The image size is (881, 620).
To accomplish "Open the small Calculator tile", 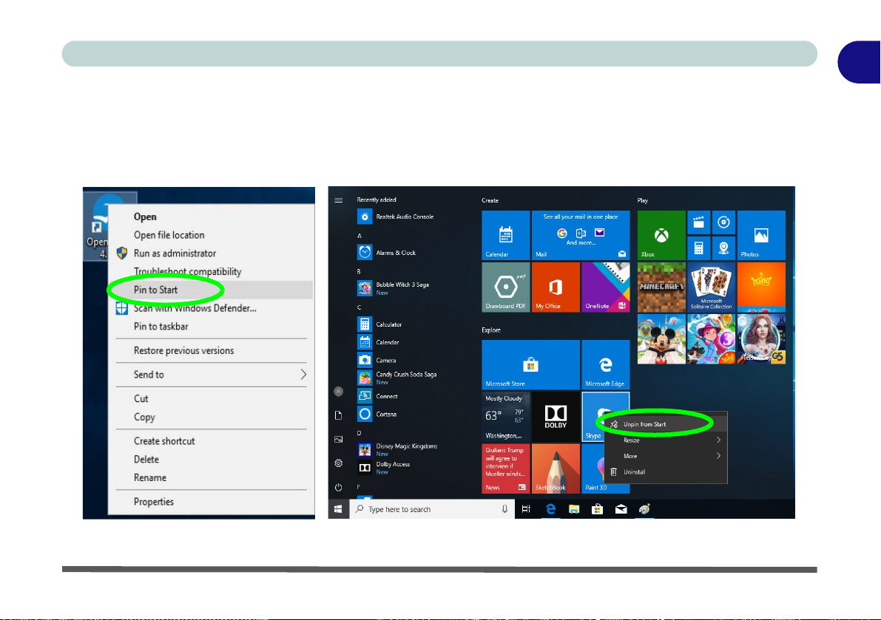I will (698, 248).
